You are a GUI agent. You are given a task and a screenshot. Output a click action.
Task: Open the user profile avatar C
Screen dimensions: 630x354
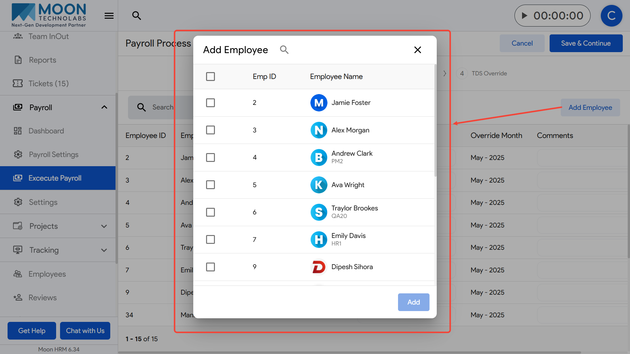click(611, 16)
